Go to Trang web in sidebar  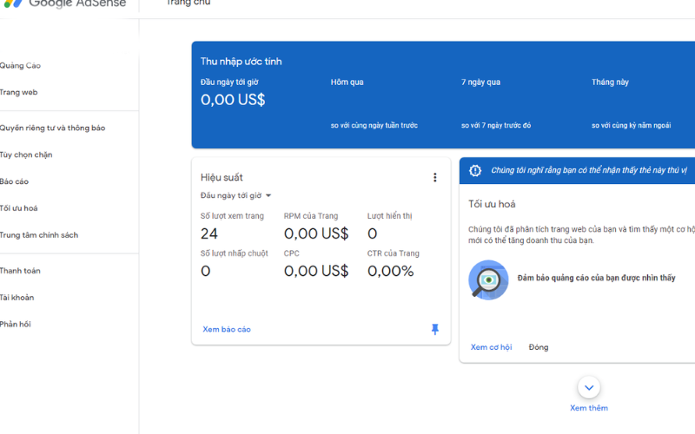coord(19,93)
